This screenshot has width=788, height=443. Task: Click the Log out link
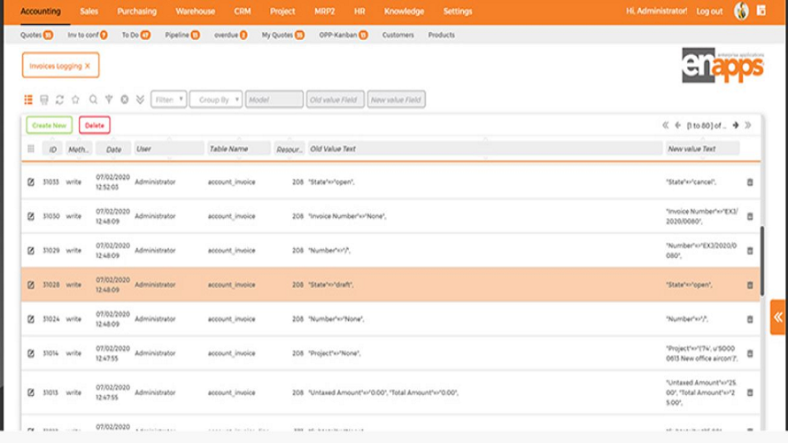709,11
